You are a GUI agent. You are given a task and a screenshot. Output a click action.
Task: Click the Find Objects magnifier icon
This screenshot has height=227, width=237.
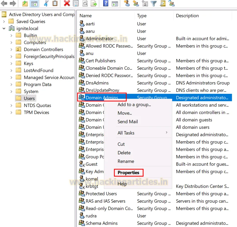(x=163, y=3)
